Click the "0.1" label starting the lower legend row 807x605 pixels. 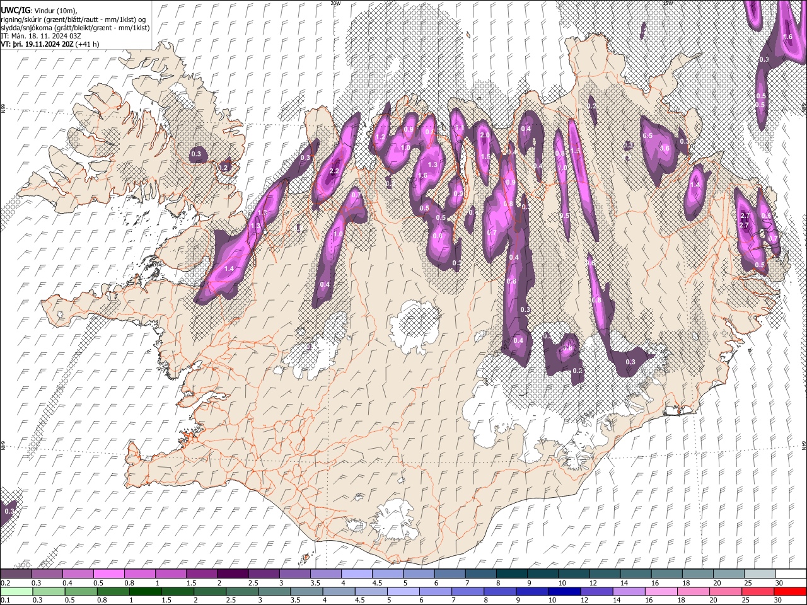(6, 601)
